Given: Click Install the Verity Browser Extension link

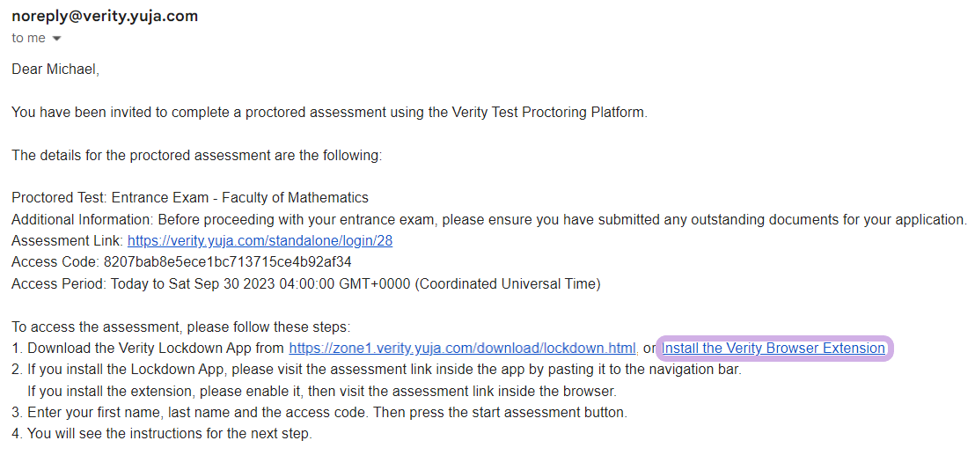Looking at the screenshot, I should tap(773, 349).
